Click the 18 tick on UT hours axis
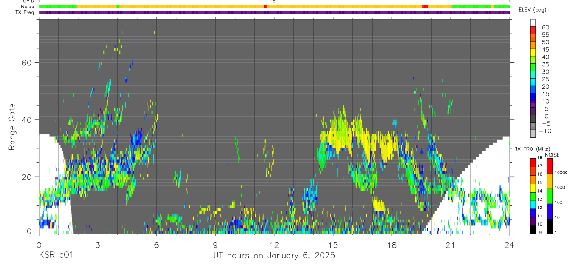The height and width of the screenshot is (265, 573). click(x=391, y=245)
